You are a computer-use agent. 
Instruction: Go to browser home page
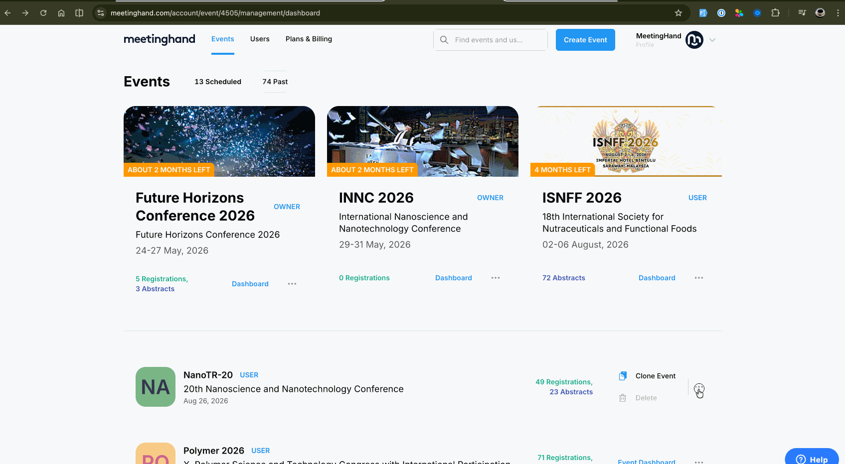(61, 13)
